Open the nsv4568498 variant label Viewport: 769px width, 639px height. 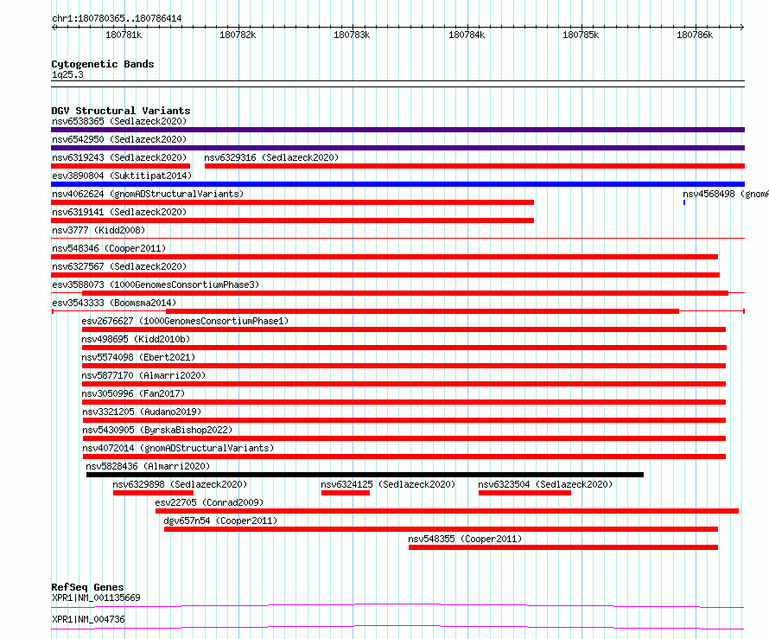(726, 194)
